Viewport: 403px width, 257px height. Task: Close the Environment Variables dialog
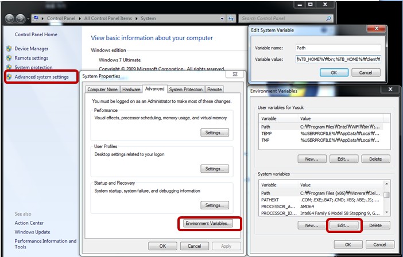coord(392,90)
